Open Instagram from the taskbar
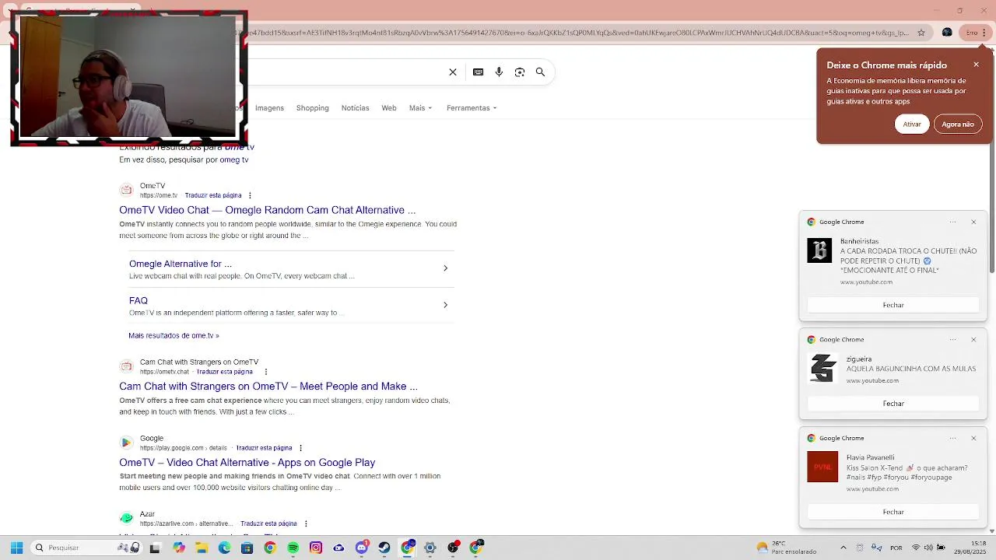996x560 pixels. tap(316, 548)
